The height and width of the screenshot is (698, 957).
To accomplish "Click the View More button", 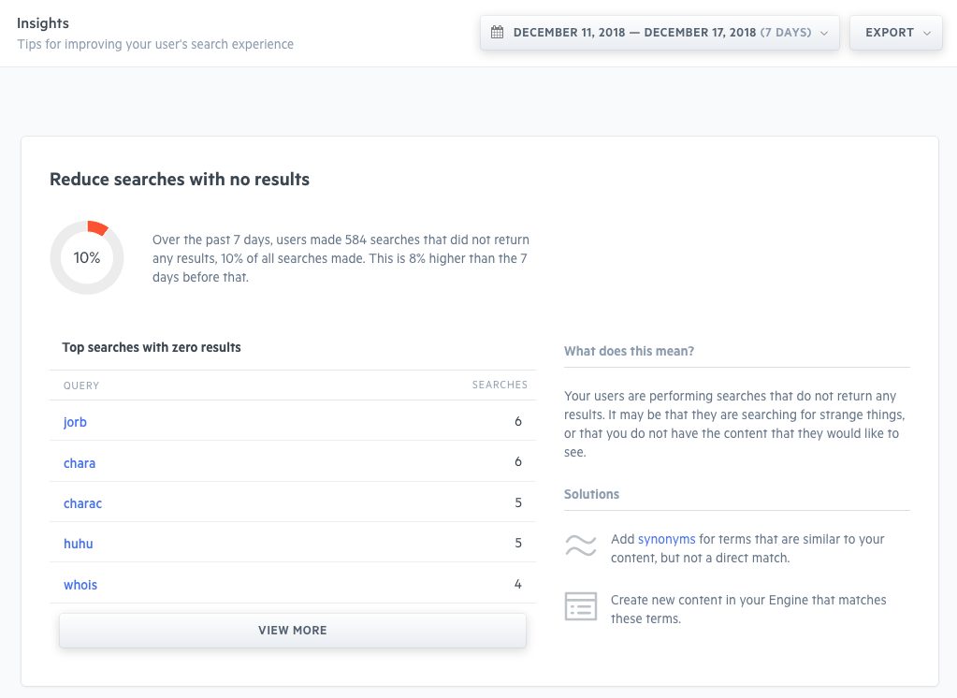I will click(x=293, y=631).
